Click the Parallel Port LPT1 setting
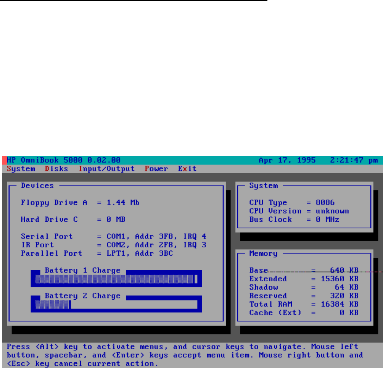The height and width of the screenshot is (368, 383). click(140, 253)
